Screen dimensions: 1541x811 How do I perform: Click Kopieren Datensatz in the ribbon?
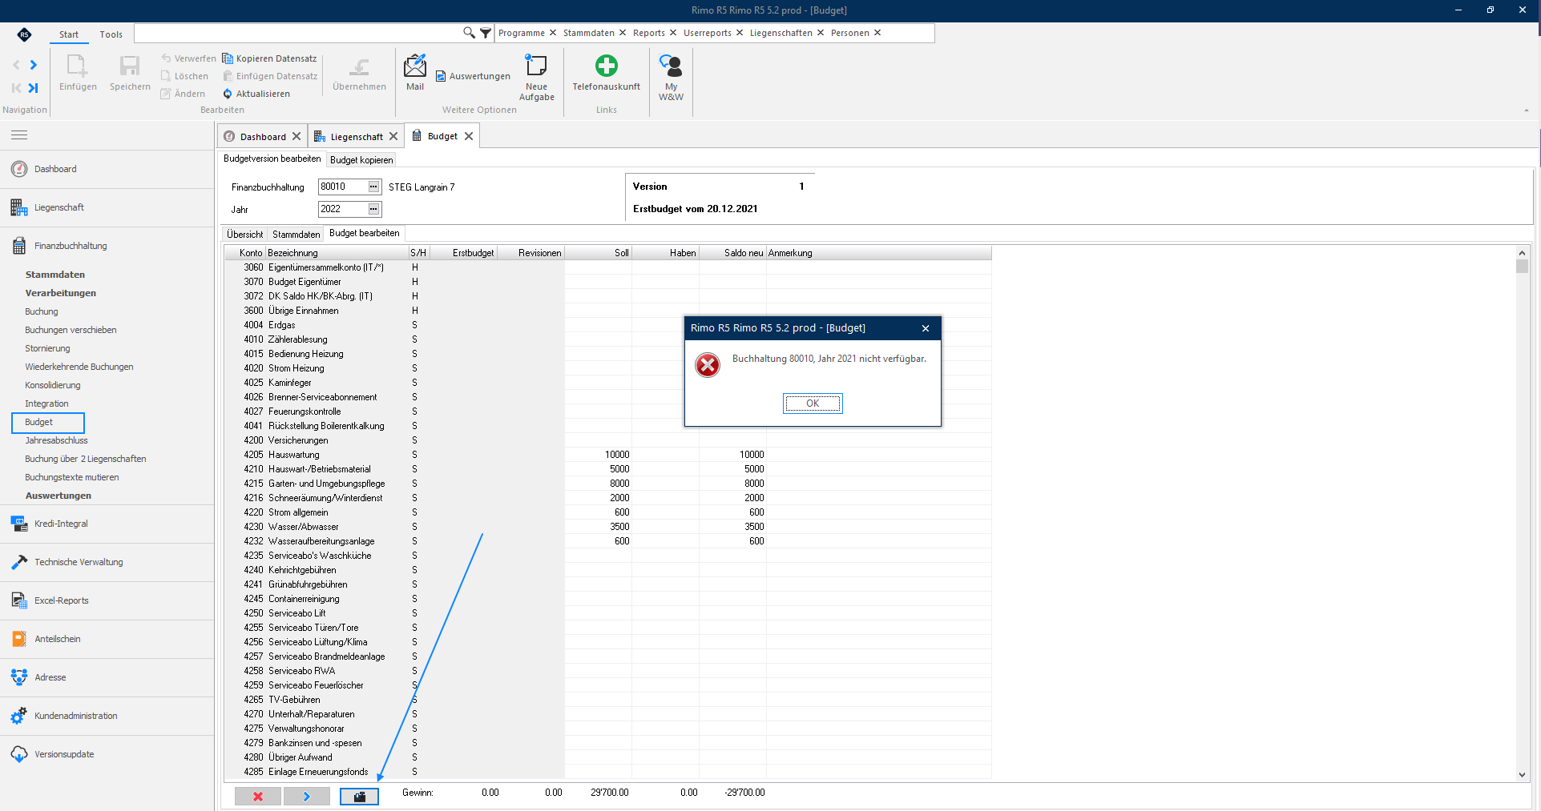269,58
